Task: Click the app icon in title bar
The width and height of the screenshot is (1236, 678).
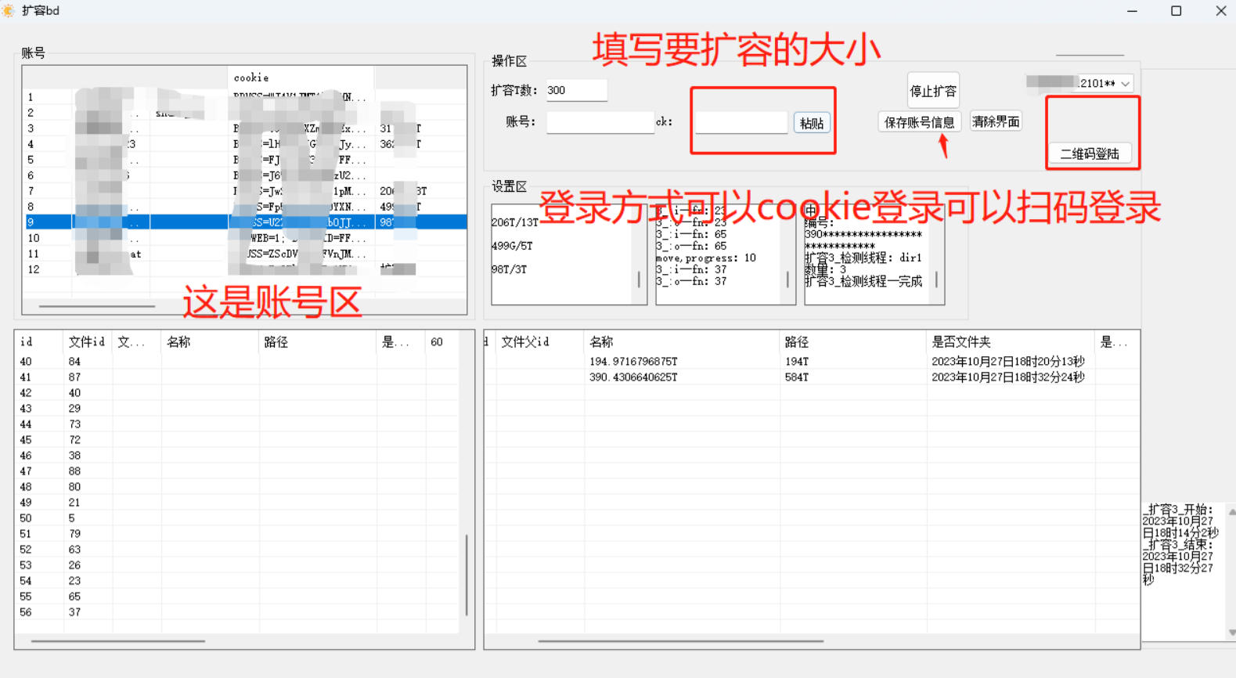Action: tap(9, 10)
